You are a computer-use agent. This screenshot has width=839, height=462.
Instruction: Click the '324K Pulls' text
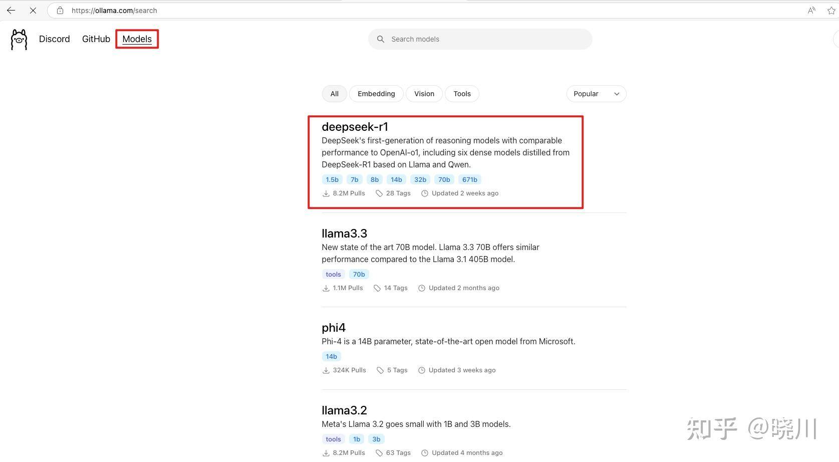(350, 370)
